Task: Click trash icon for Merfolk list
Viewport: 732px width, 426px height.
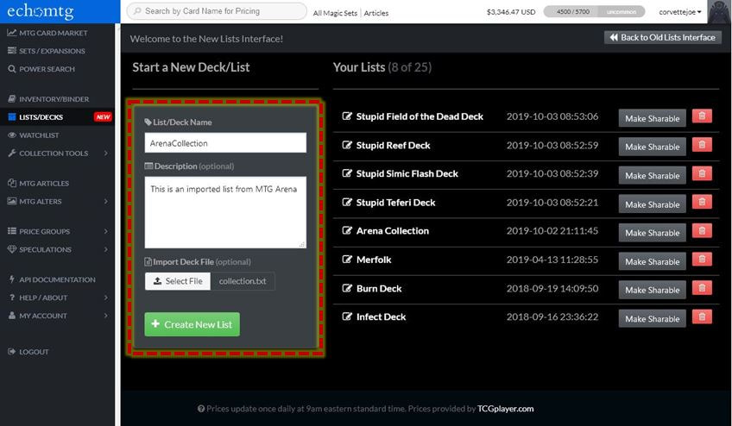Action: (x=702, y=260)
